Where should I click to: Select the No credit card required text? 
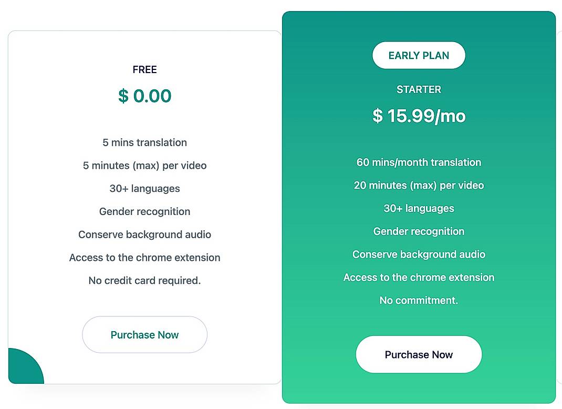click(144, 280)
